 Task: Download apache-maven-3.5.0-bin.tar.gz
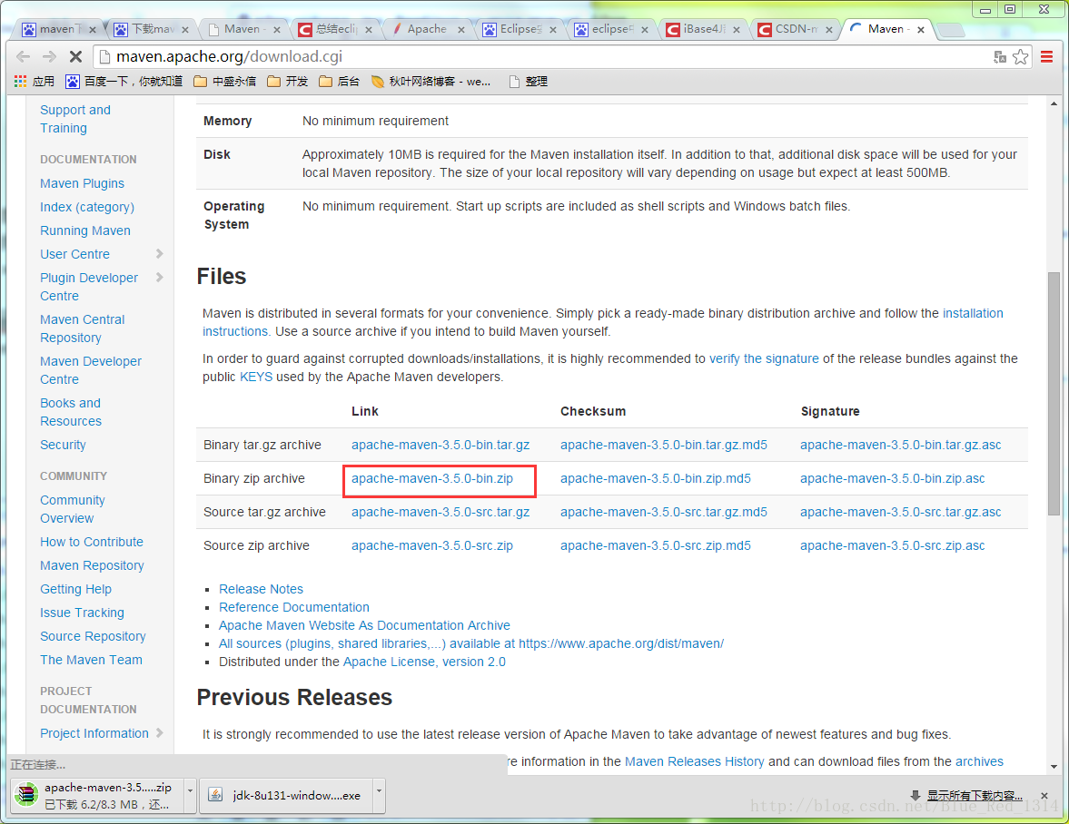(x=440, y=446)
